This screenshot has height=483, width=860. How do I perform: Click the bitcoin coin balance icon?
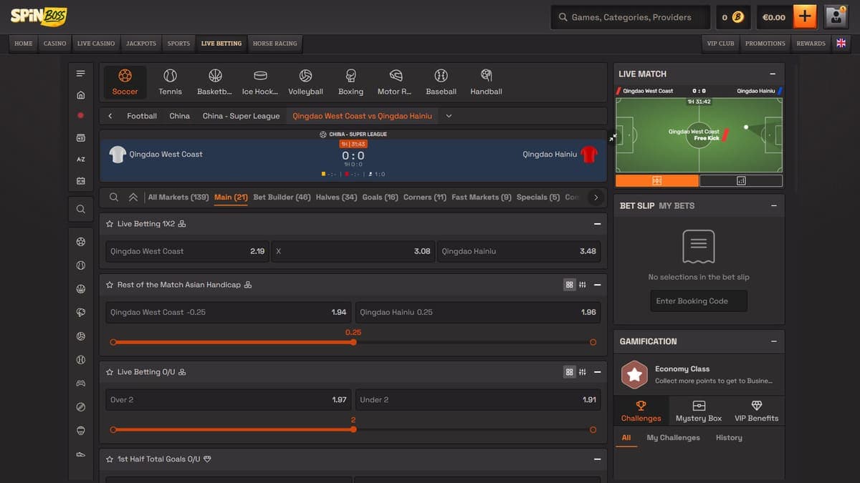click(737, 17)
